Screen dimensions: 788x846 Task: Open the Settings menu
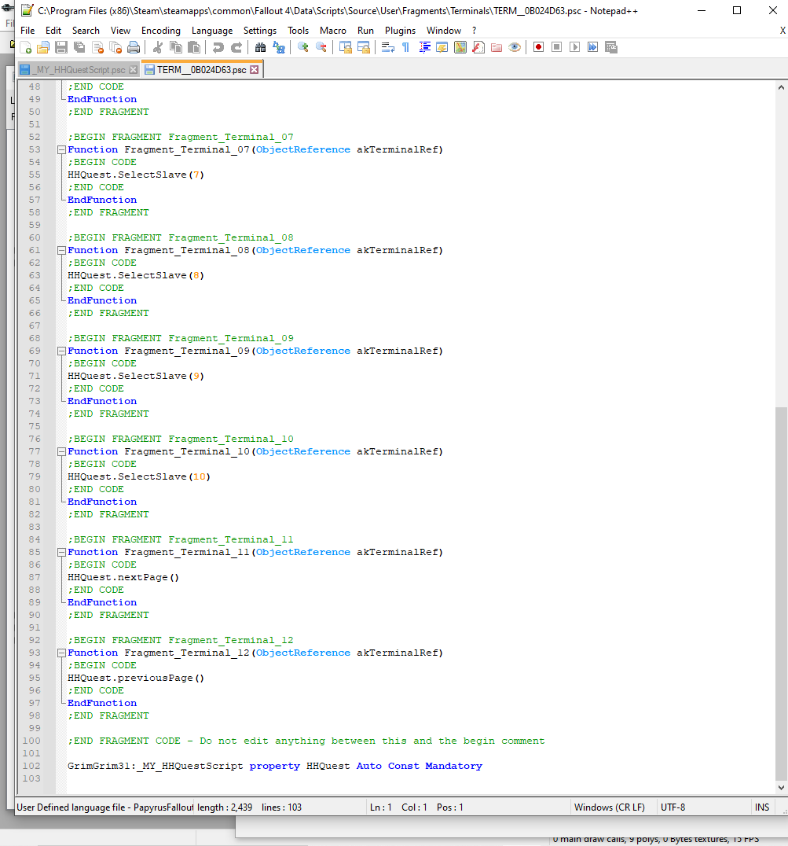[260, 31]
